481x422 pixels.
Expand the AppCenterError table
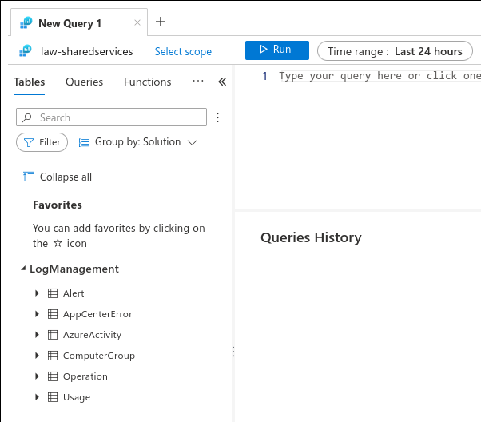(37, 314)
